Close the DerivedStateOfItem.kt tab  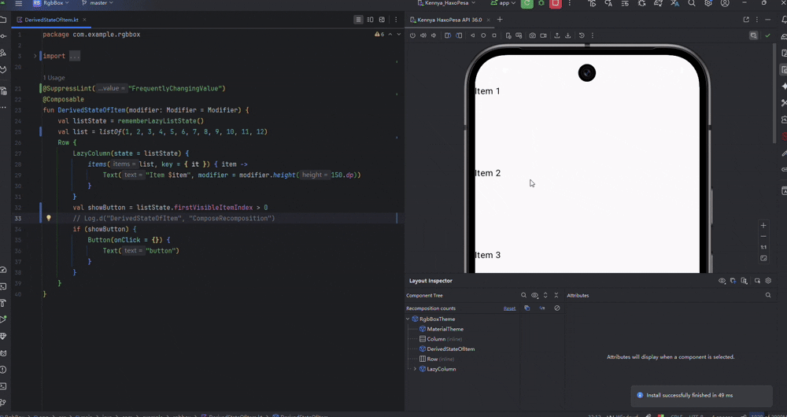point(85,20)
